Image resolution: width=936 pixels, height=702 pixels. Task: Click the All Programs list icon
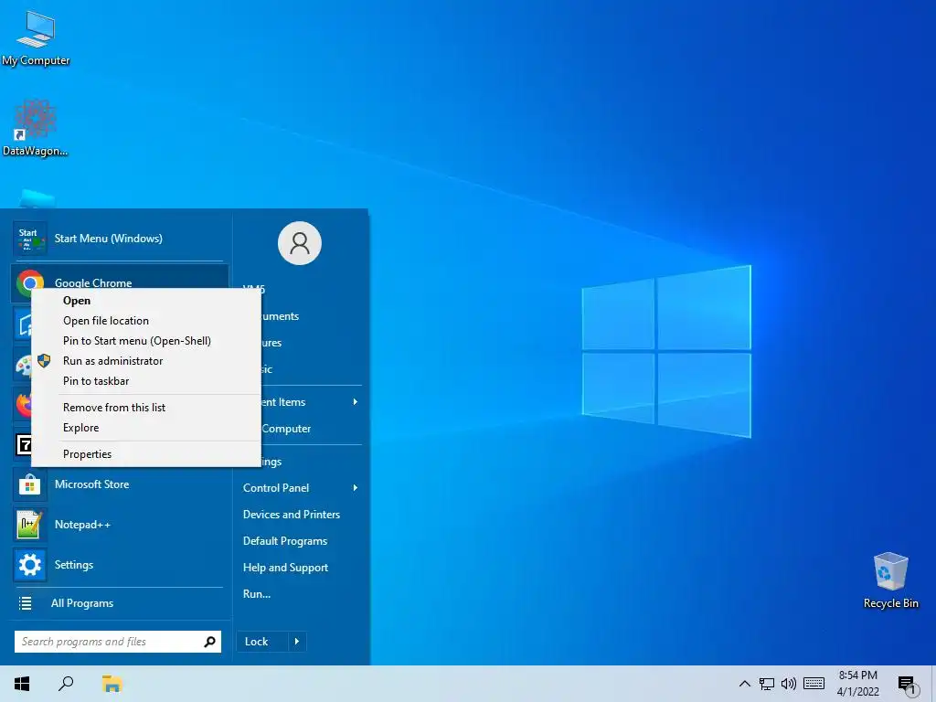25,603
